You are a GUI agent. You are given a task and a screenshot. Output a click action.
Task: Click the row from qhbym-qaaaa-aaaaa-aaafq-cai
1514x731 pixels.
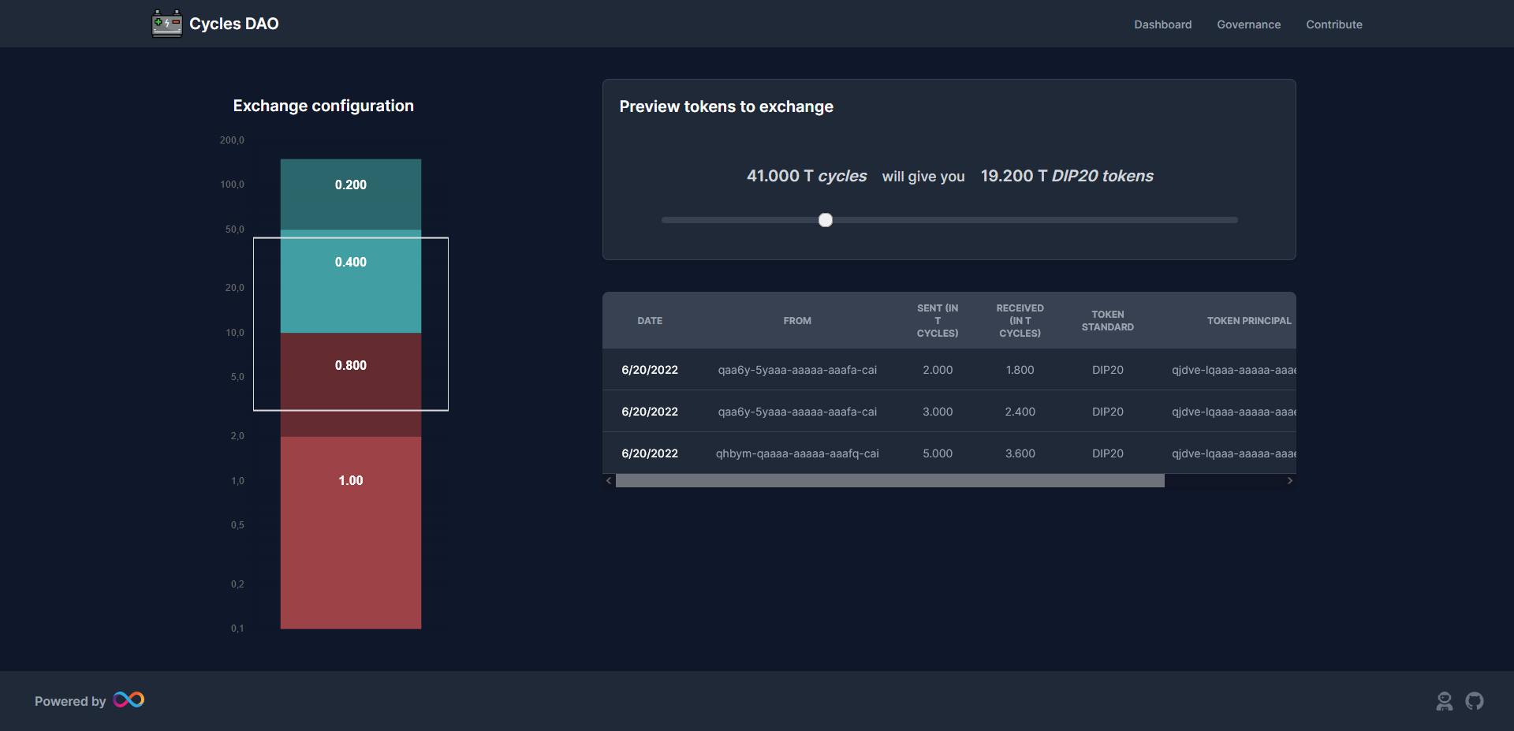tap(796, 453)
